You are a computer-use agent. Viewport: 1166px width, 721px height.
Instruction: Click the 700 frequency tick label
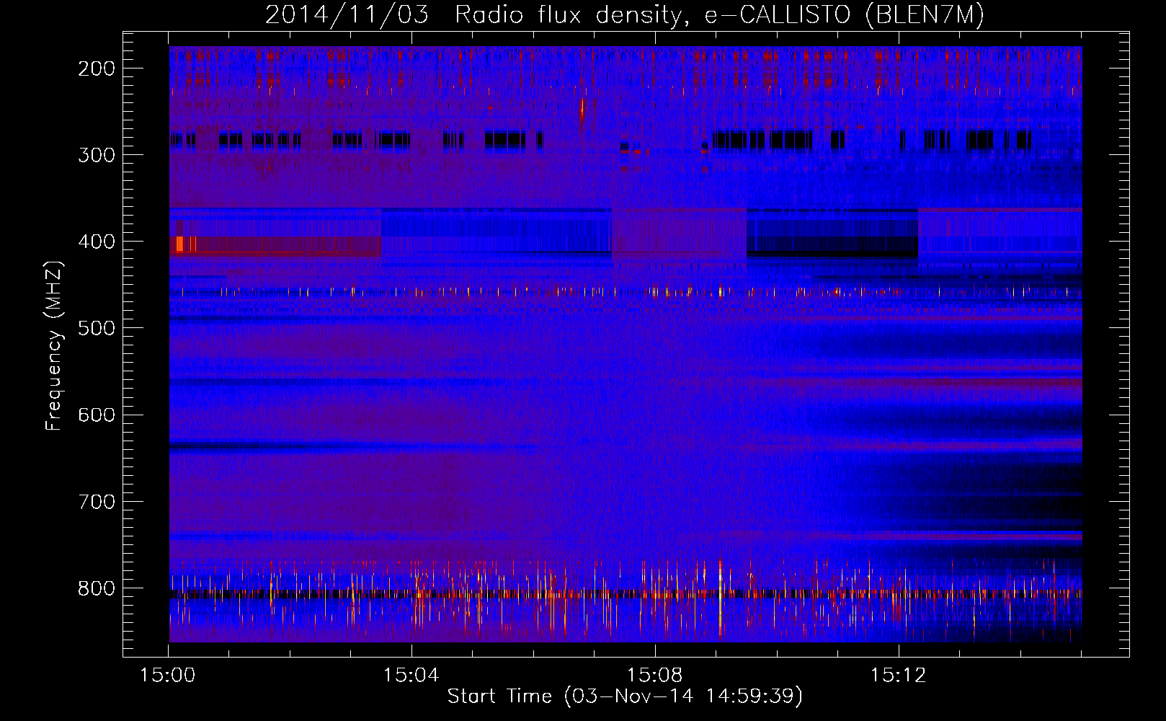pyautogui.click(x=97, y=502)
